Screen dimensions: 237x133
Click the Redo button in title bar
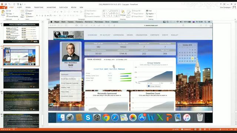(x=14, y=4)
